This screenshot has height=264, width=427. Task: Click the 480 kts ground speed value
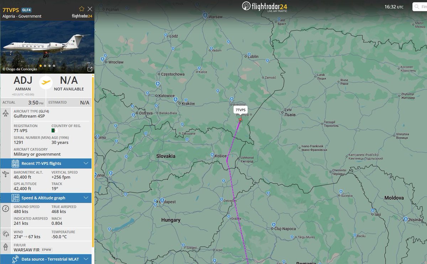[x=21, y=212]
